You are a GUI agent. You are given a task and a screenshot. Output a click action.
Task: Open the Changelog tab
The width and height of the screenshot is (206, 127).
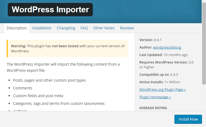66,28
